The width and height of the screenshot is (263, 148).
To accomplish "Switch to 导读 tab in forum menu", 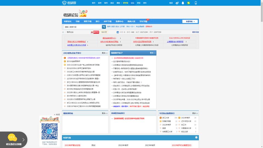I will [x=78, y=21].
